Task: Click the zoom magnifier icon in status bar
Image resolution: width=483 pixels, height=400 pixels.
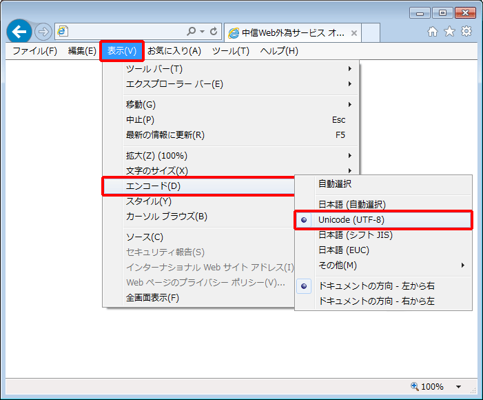Action: point(415,386)
